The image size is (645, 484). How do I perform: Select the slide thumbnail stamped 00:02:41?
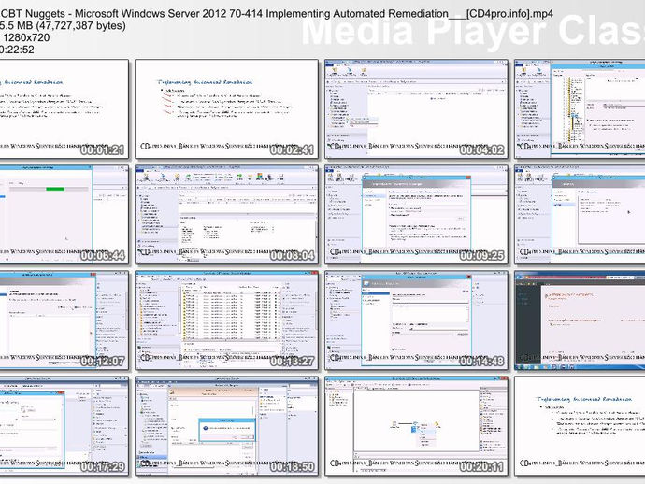[226, 109]
